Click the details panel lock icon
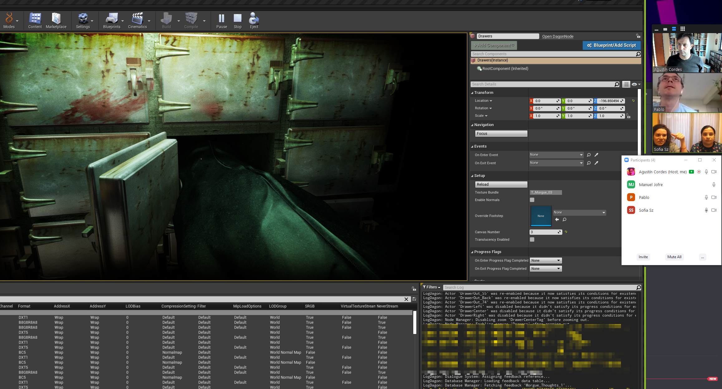The image size is (722, 389). pyautogui.click(x=638, y=36)
